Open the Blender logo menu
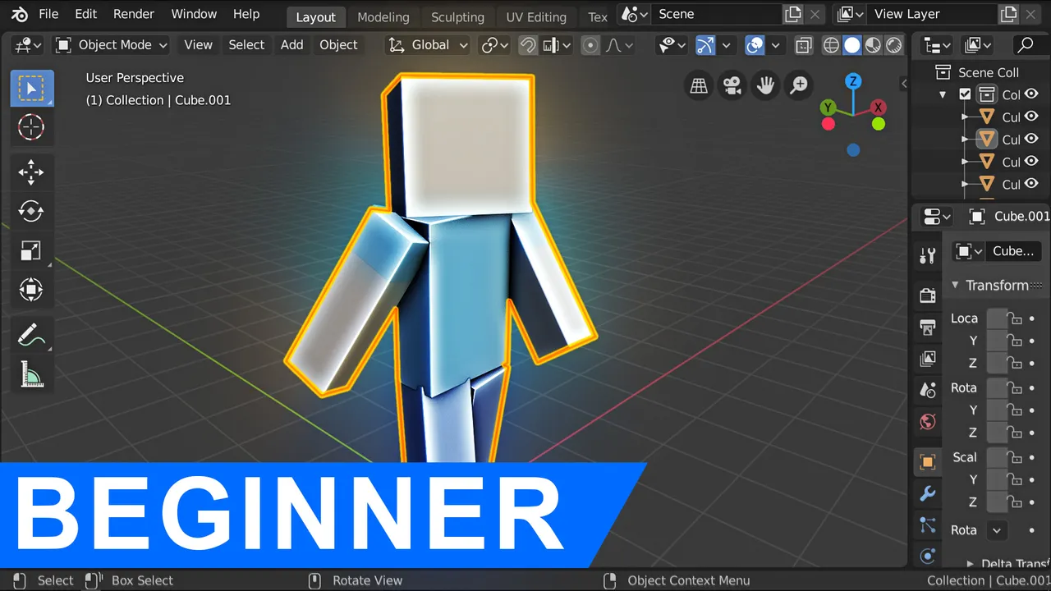This screenshot has height=591, width=1051. coord(19,14)
